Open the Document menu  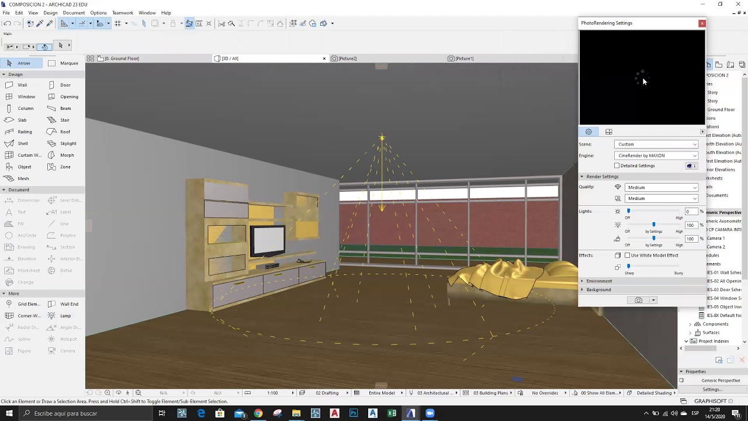click(74, 13)
